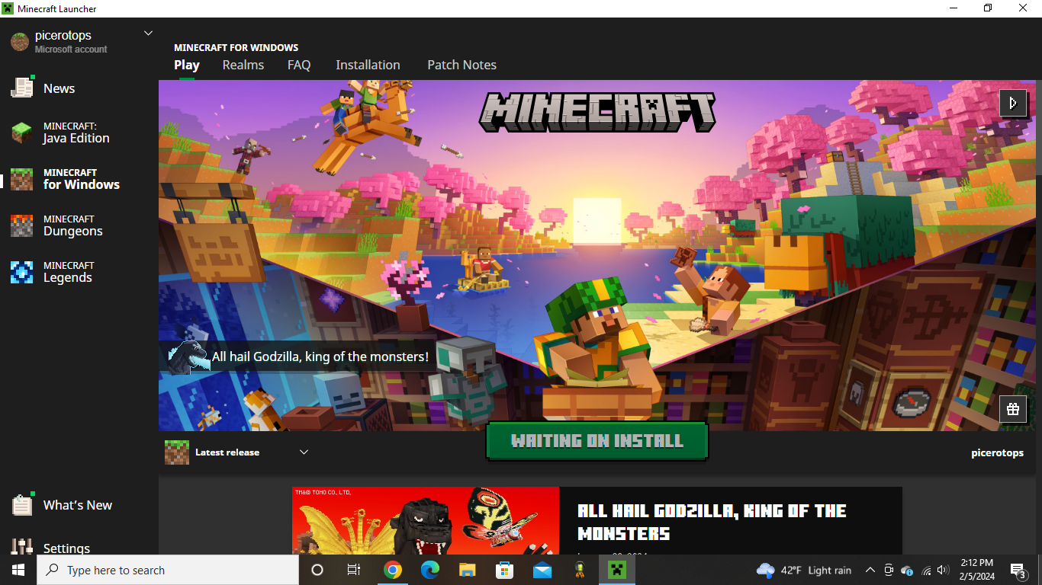Open the FAQ tab
1042x585 pixels.
(299, 66)
